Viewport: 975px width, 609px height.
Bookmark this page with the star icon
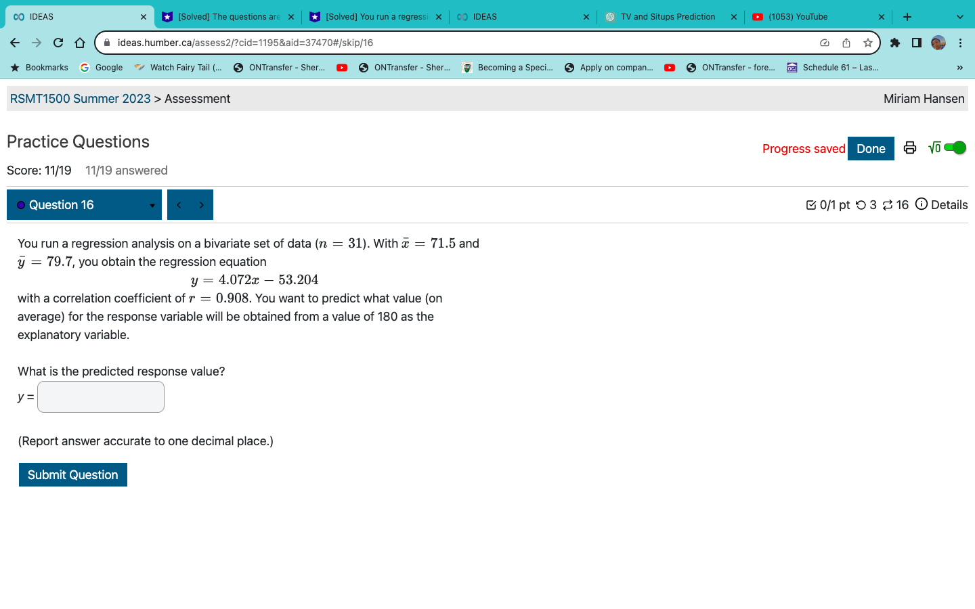[x=867, y=42]
